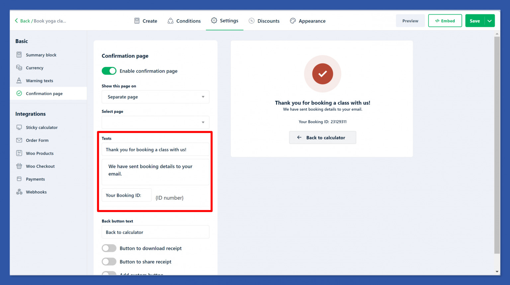This screenshot has height=285, width=510.
Task: Edit the booking details description field
Action: [x=155, y=172]
